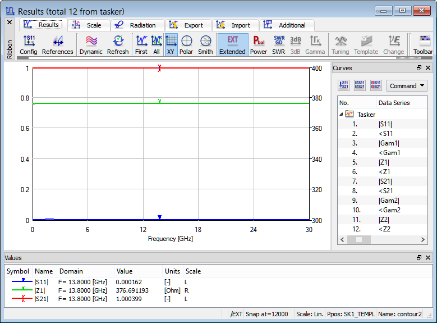Collapse the Tasker tree node

342,114
